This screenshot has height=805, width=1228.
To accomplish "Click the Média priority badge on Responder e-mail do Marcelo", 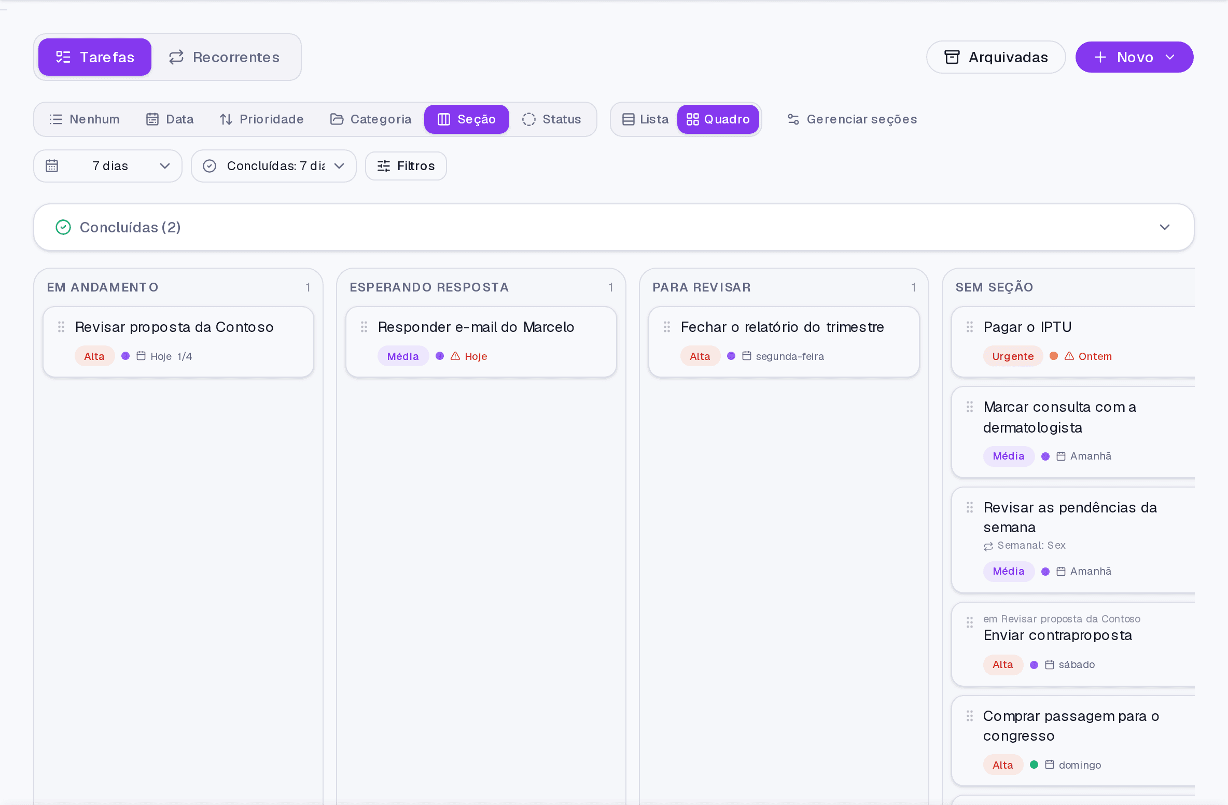I will [x=403, y=356].
